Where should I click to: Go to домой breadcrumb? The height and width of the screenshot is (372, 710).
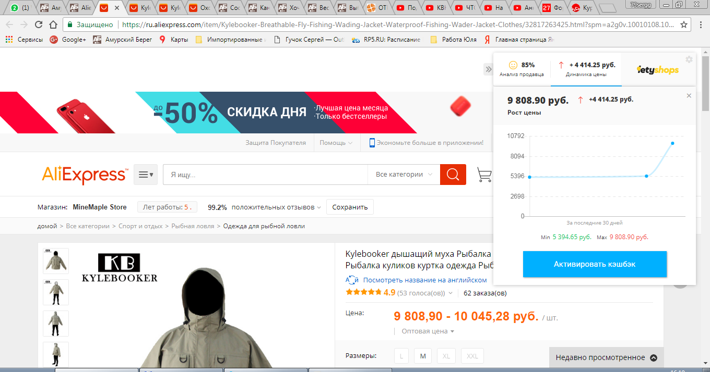click(x=47, y=226)
